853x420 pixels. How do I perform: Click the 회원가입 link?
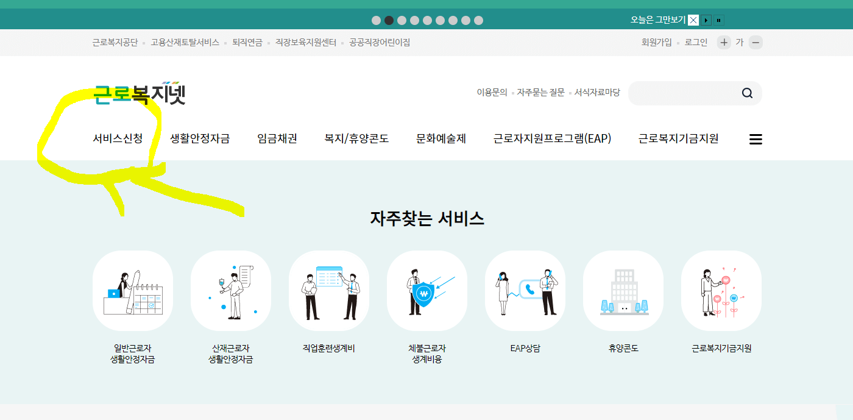[x=657, y=43]
